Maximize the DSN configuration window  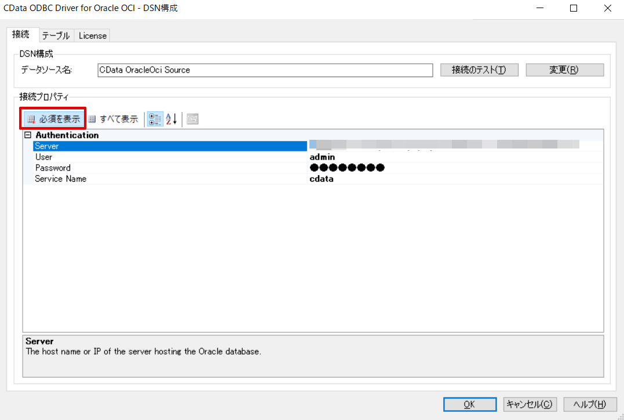tap(574, 8)
